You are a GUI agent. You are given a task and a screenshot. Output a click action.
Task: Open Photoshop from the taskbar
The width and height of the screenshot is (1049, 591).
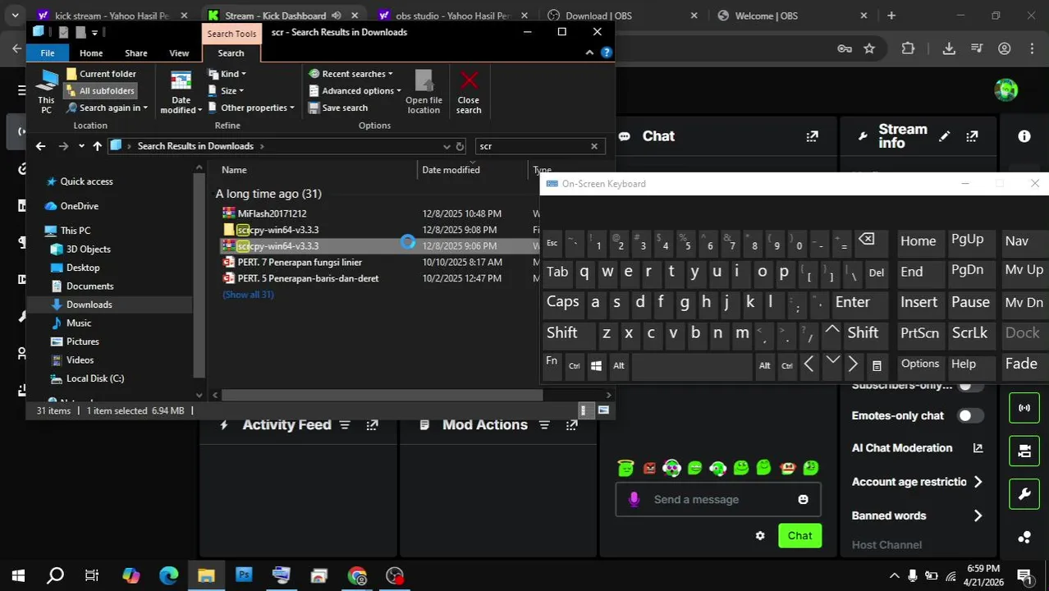tap(244, 575)
